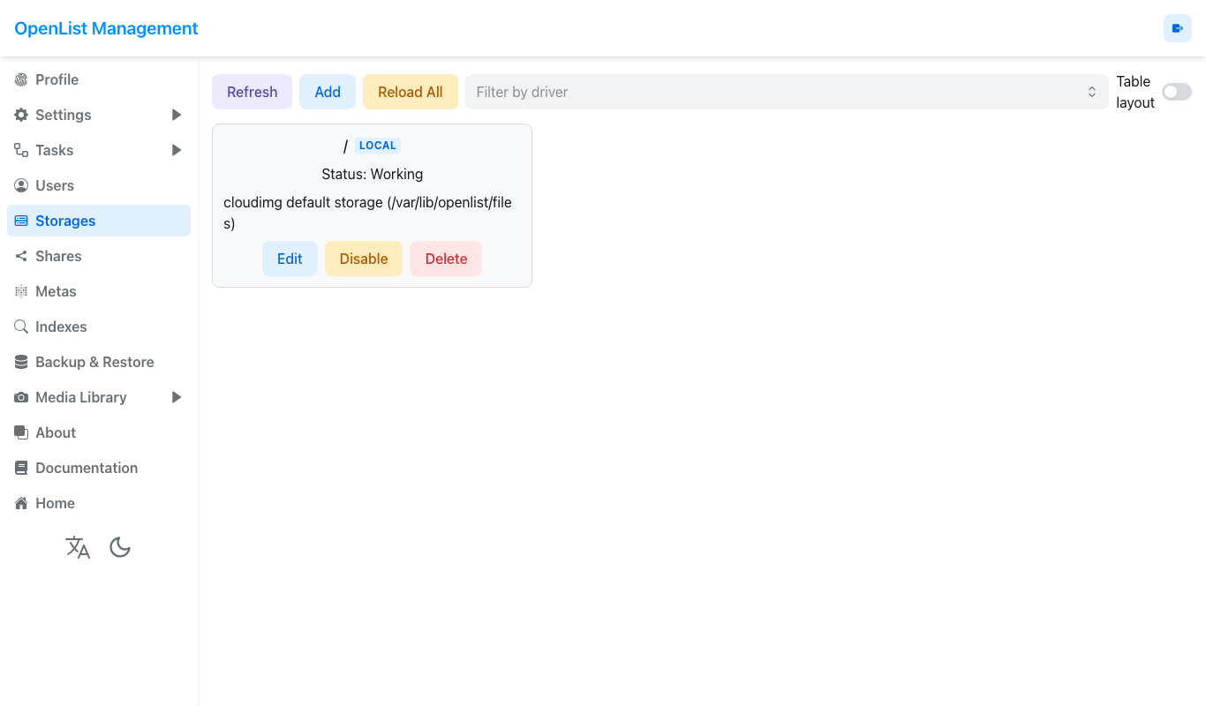Click the LOCAL driver badge
This screenshot has height=706, width=1206.
(x=378, y=146)
